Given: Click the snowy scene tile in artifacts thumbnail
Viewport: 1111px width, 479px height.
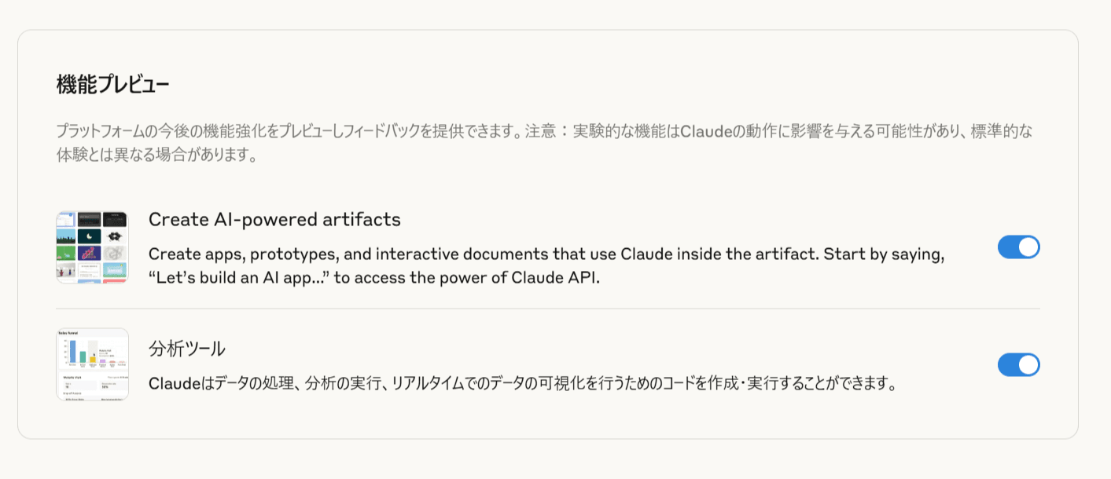Looking at the screenshot, I should [66, 270].
